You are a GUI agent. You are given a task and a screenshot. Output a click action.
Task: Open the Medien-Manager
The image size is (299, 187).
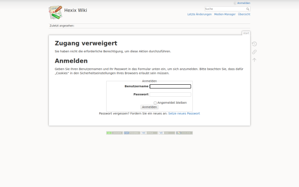[x=225, y=14]
